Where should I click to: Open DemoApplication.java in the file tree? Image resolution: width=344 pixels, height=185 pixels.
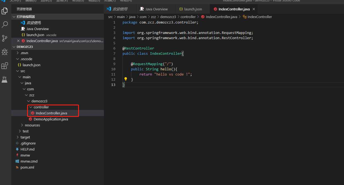tap(51, 119)
